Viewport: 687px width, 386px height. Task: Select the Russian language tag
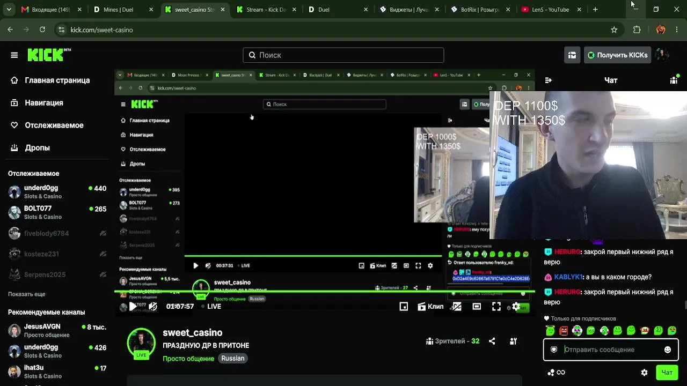click(233, 359)
